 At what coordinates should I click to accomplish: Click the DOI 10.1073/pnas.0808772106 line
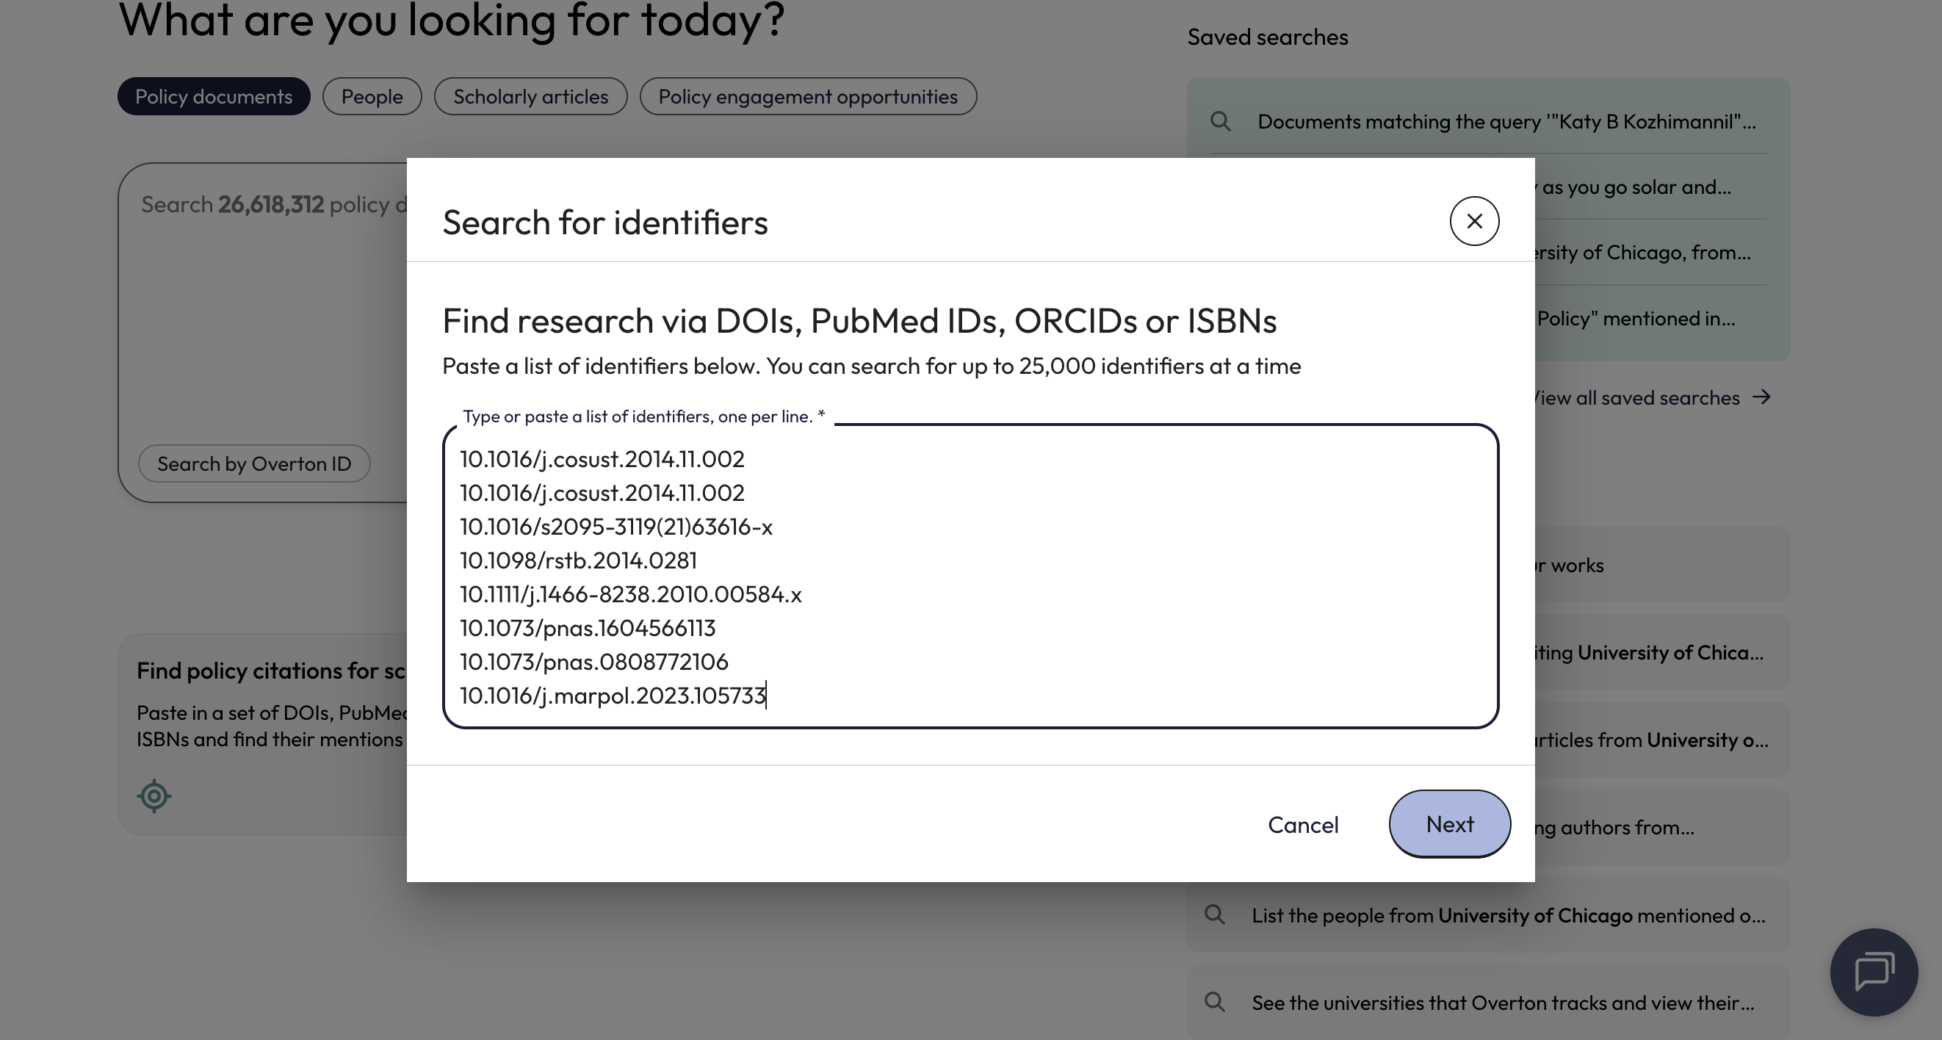click(x=593, y=662)
